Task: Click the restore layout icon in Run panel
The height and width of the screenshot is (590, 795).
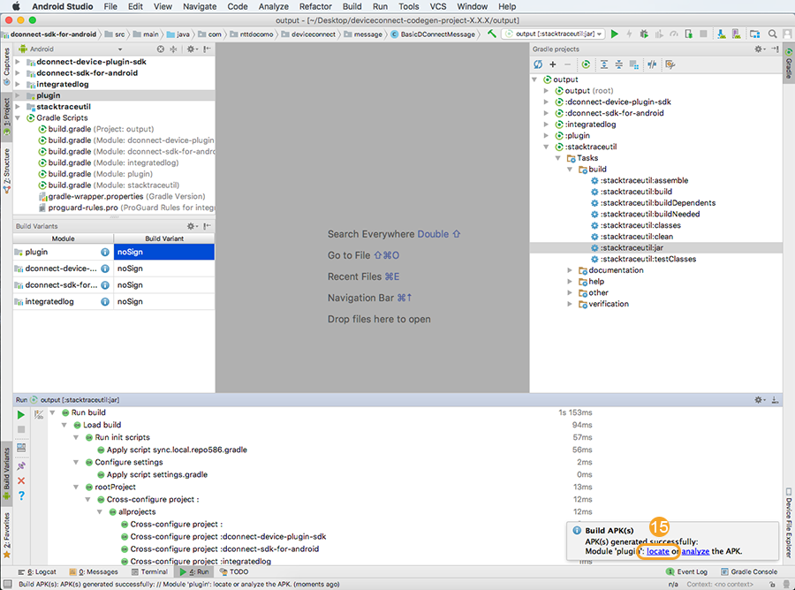Action: click(21, 448)
